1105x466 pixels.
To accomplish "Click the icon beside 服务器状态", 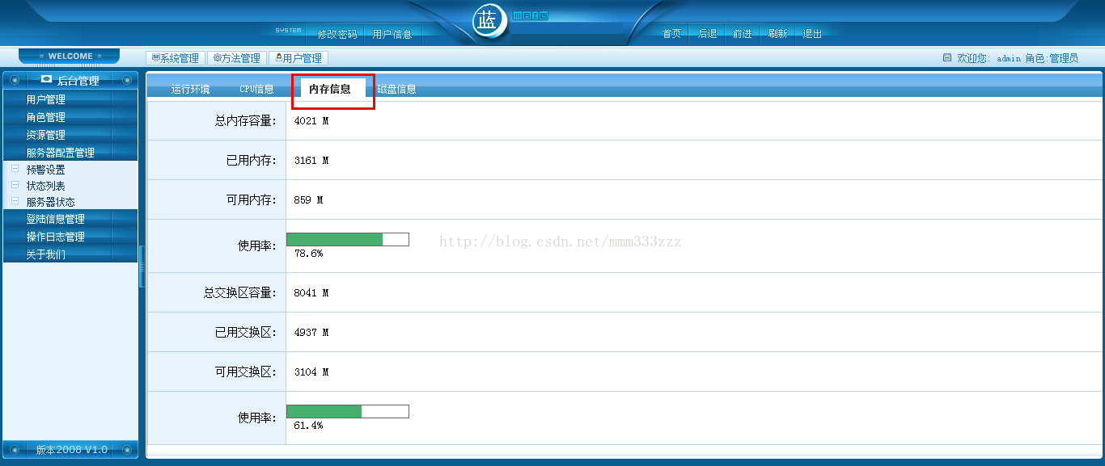I will coord(15,201).
